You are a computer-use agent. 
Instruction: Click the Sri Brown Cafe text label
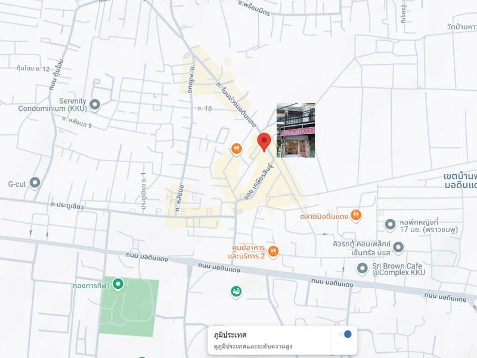(401, 268)
